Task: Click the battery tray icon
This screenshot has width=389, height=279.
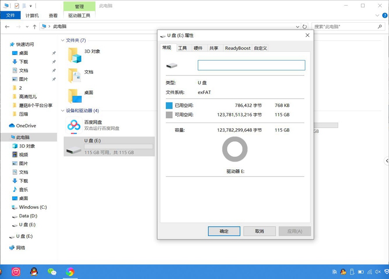Action: pos(361,272)
